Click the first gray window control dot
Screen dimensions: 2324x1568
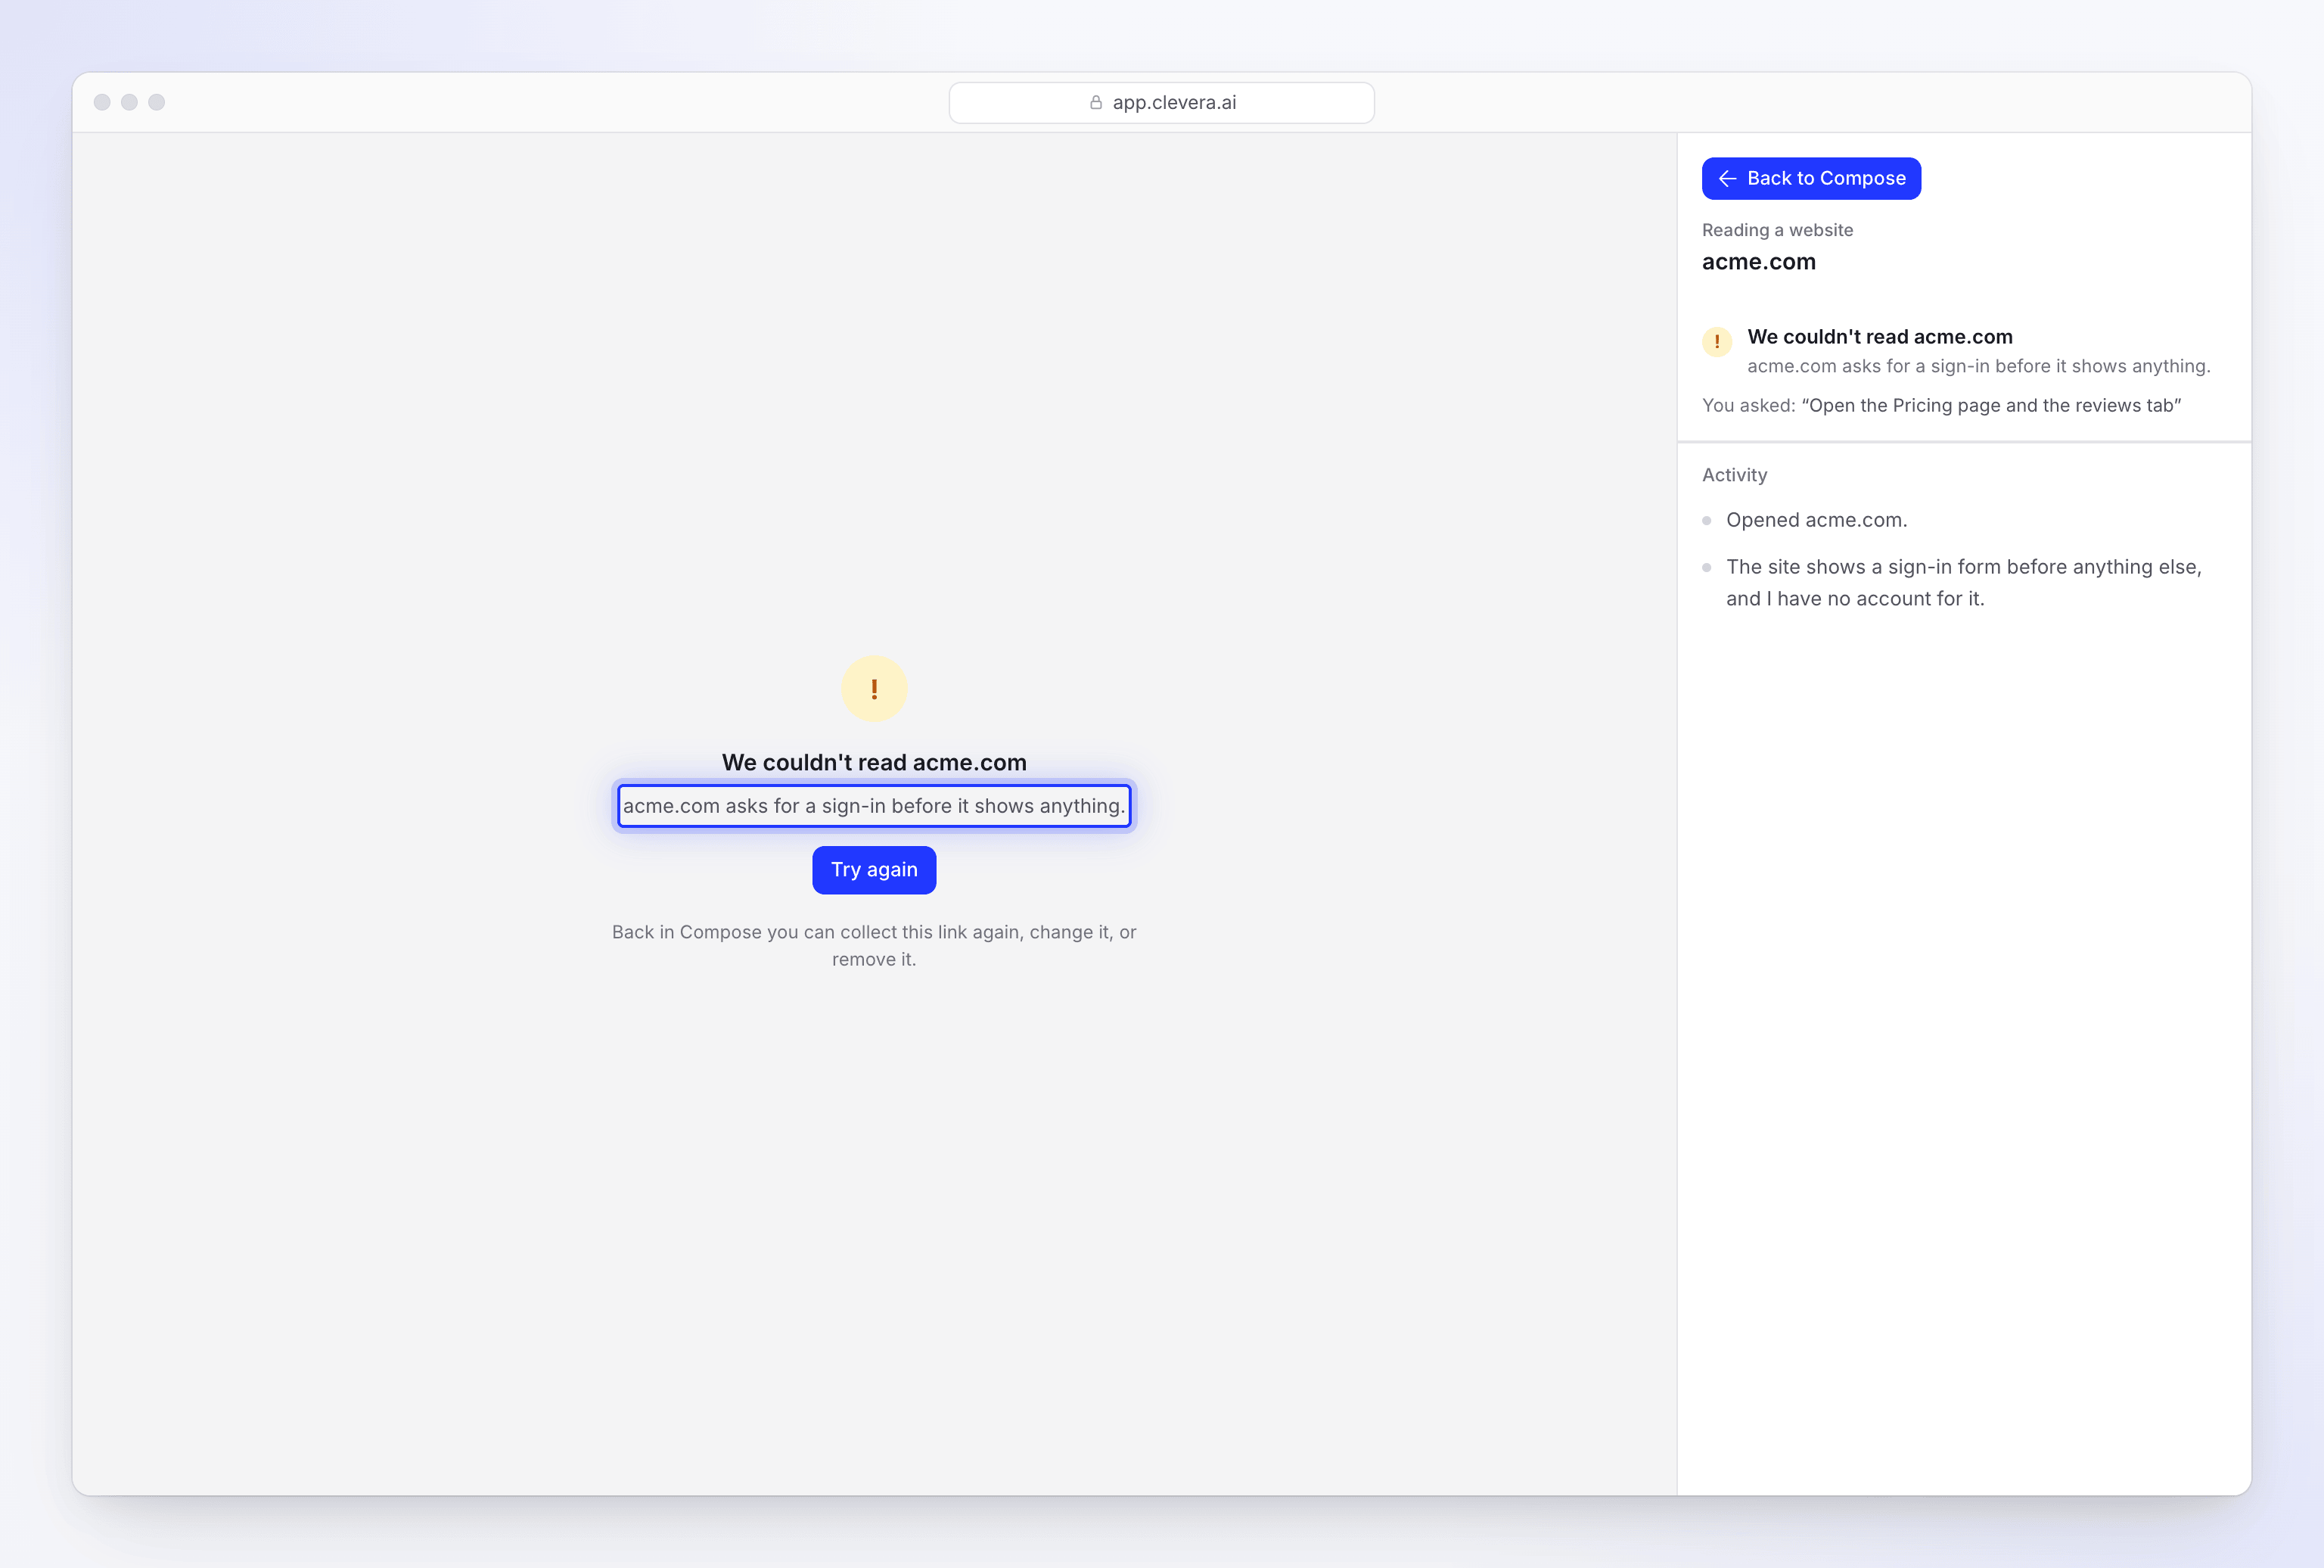(x=102, y=102)
